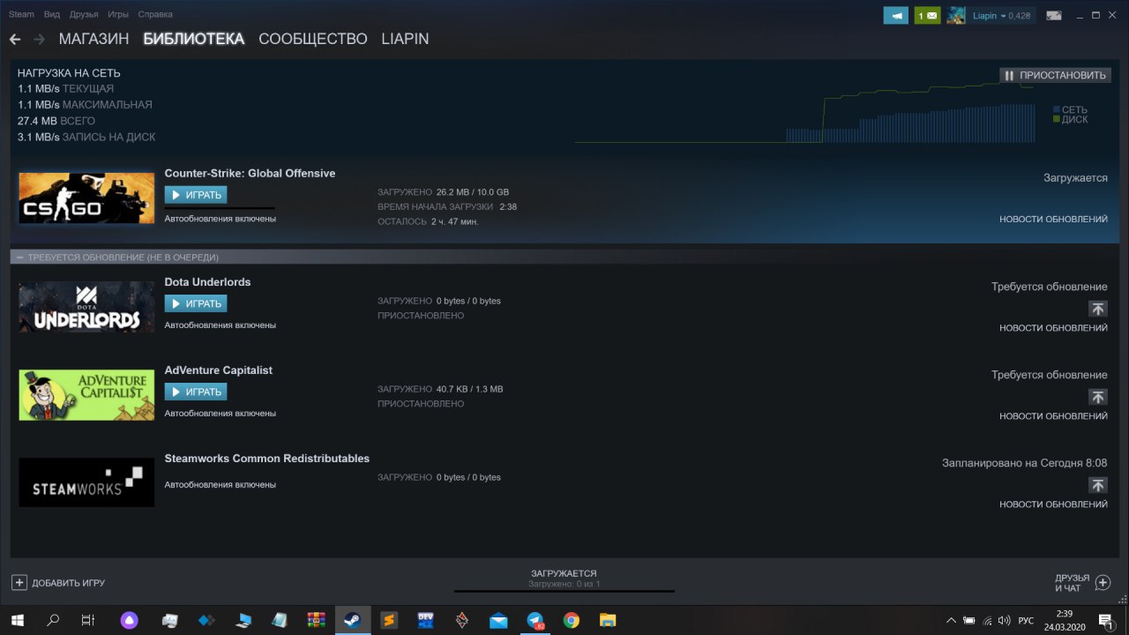1129x635 pixels.
Task: Open the Вид menu
Action: (52, 14)
